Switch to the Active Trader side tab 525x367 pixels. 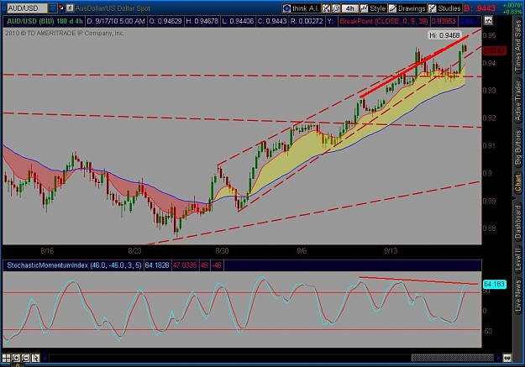point(518,100)
